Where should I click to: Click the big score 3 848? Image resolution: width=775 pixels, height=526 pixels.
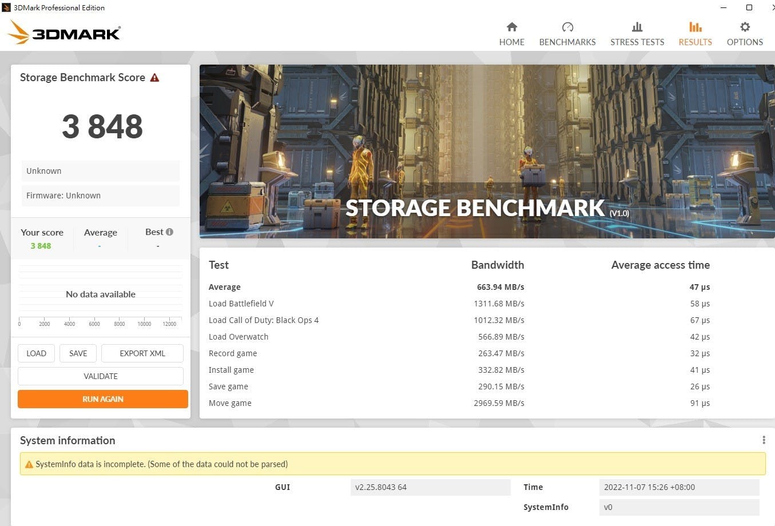(x=102, y=126)
